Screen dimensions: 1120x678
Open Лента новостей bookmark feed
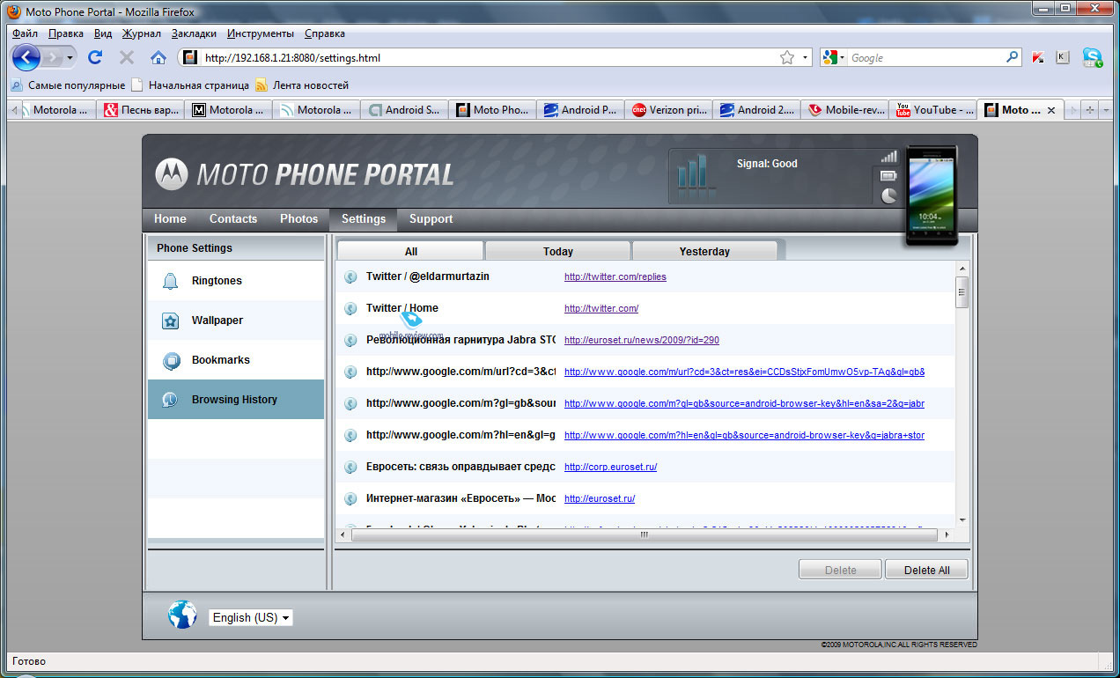pos(302,85)
